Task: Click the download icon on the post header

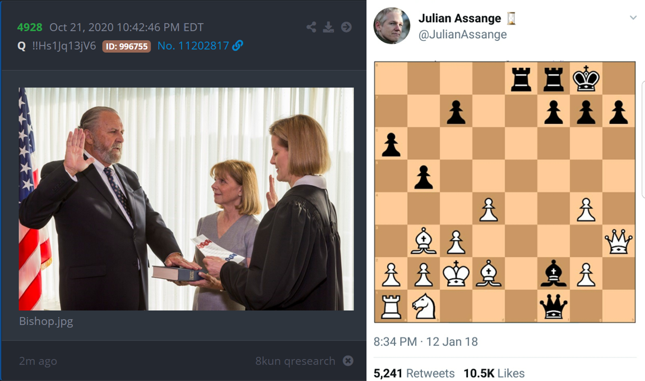Action: coord(328,27)
